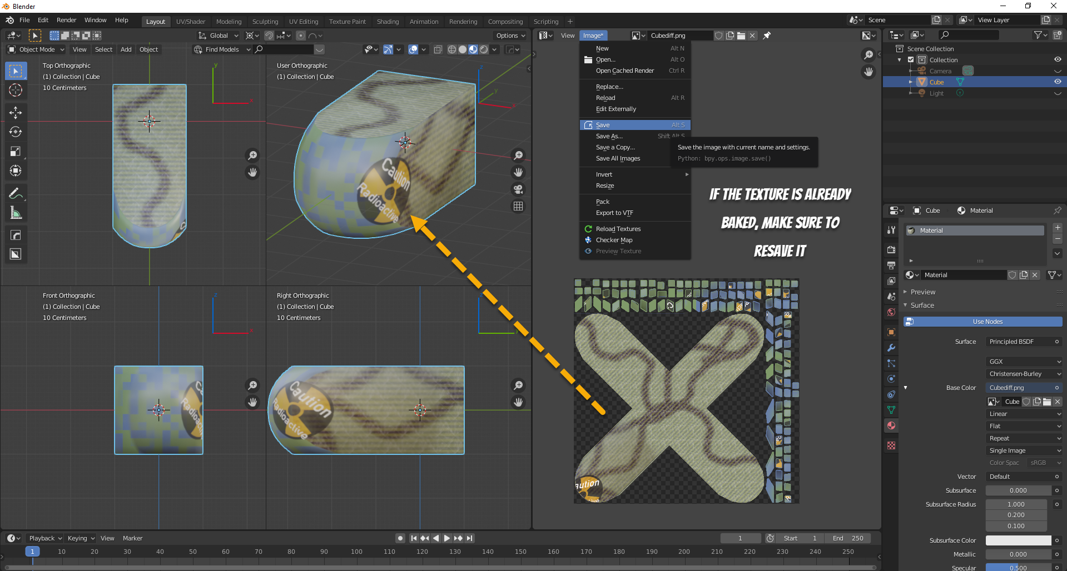Open the Single Image source dropdown
Viewport: 1067px width, 571px height.
[1024, 450]
